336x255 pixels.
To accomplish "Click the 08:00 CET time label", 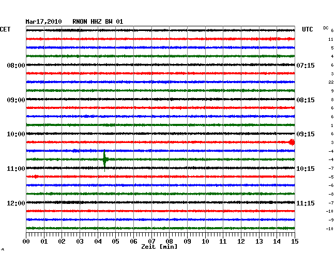I will pyautogui.click(x=16, y=65).
